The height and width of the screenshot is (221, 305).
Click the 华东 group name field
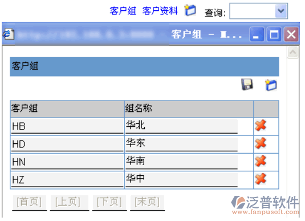[181, 144]
